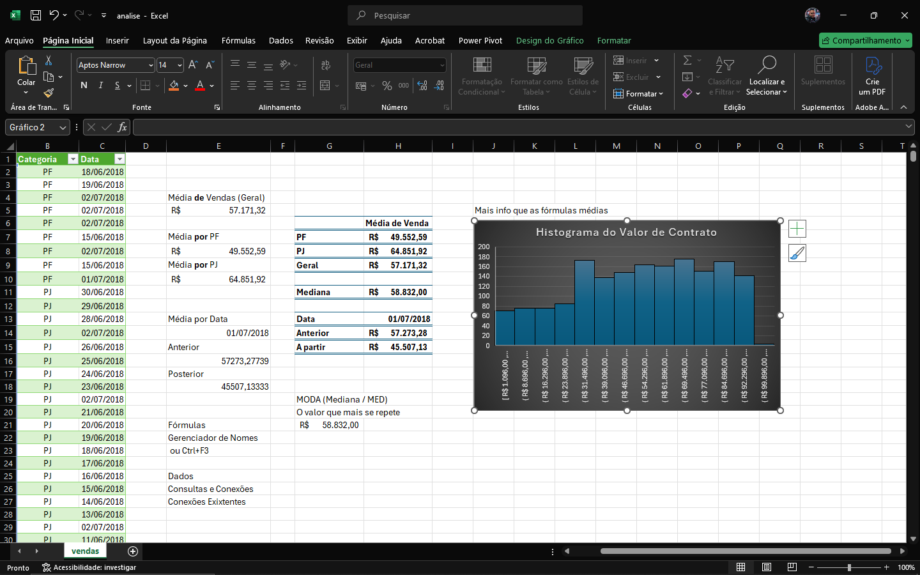Click the new sheet plus icon
Viewport: 920px width, 575px height.
[x=133, y=551]
